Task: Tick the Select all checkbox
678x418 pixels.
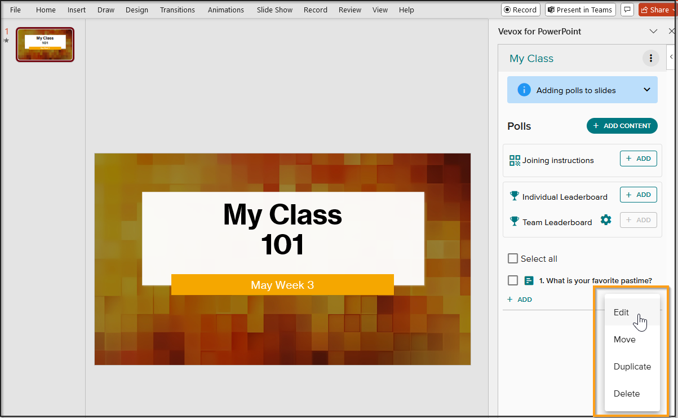Action: (x=512, y=258)
